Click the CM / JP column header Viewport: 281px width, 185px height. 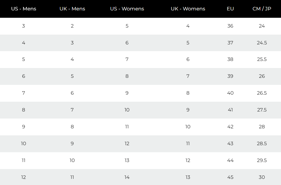coord(262,9)
